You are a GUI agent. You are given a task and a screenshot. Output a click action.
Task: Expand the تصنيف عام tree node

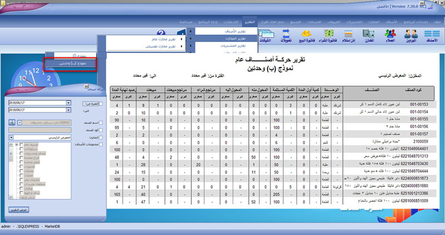click(x=17, y=145)
